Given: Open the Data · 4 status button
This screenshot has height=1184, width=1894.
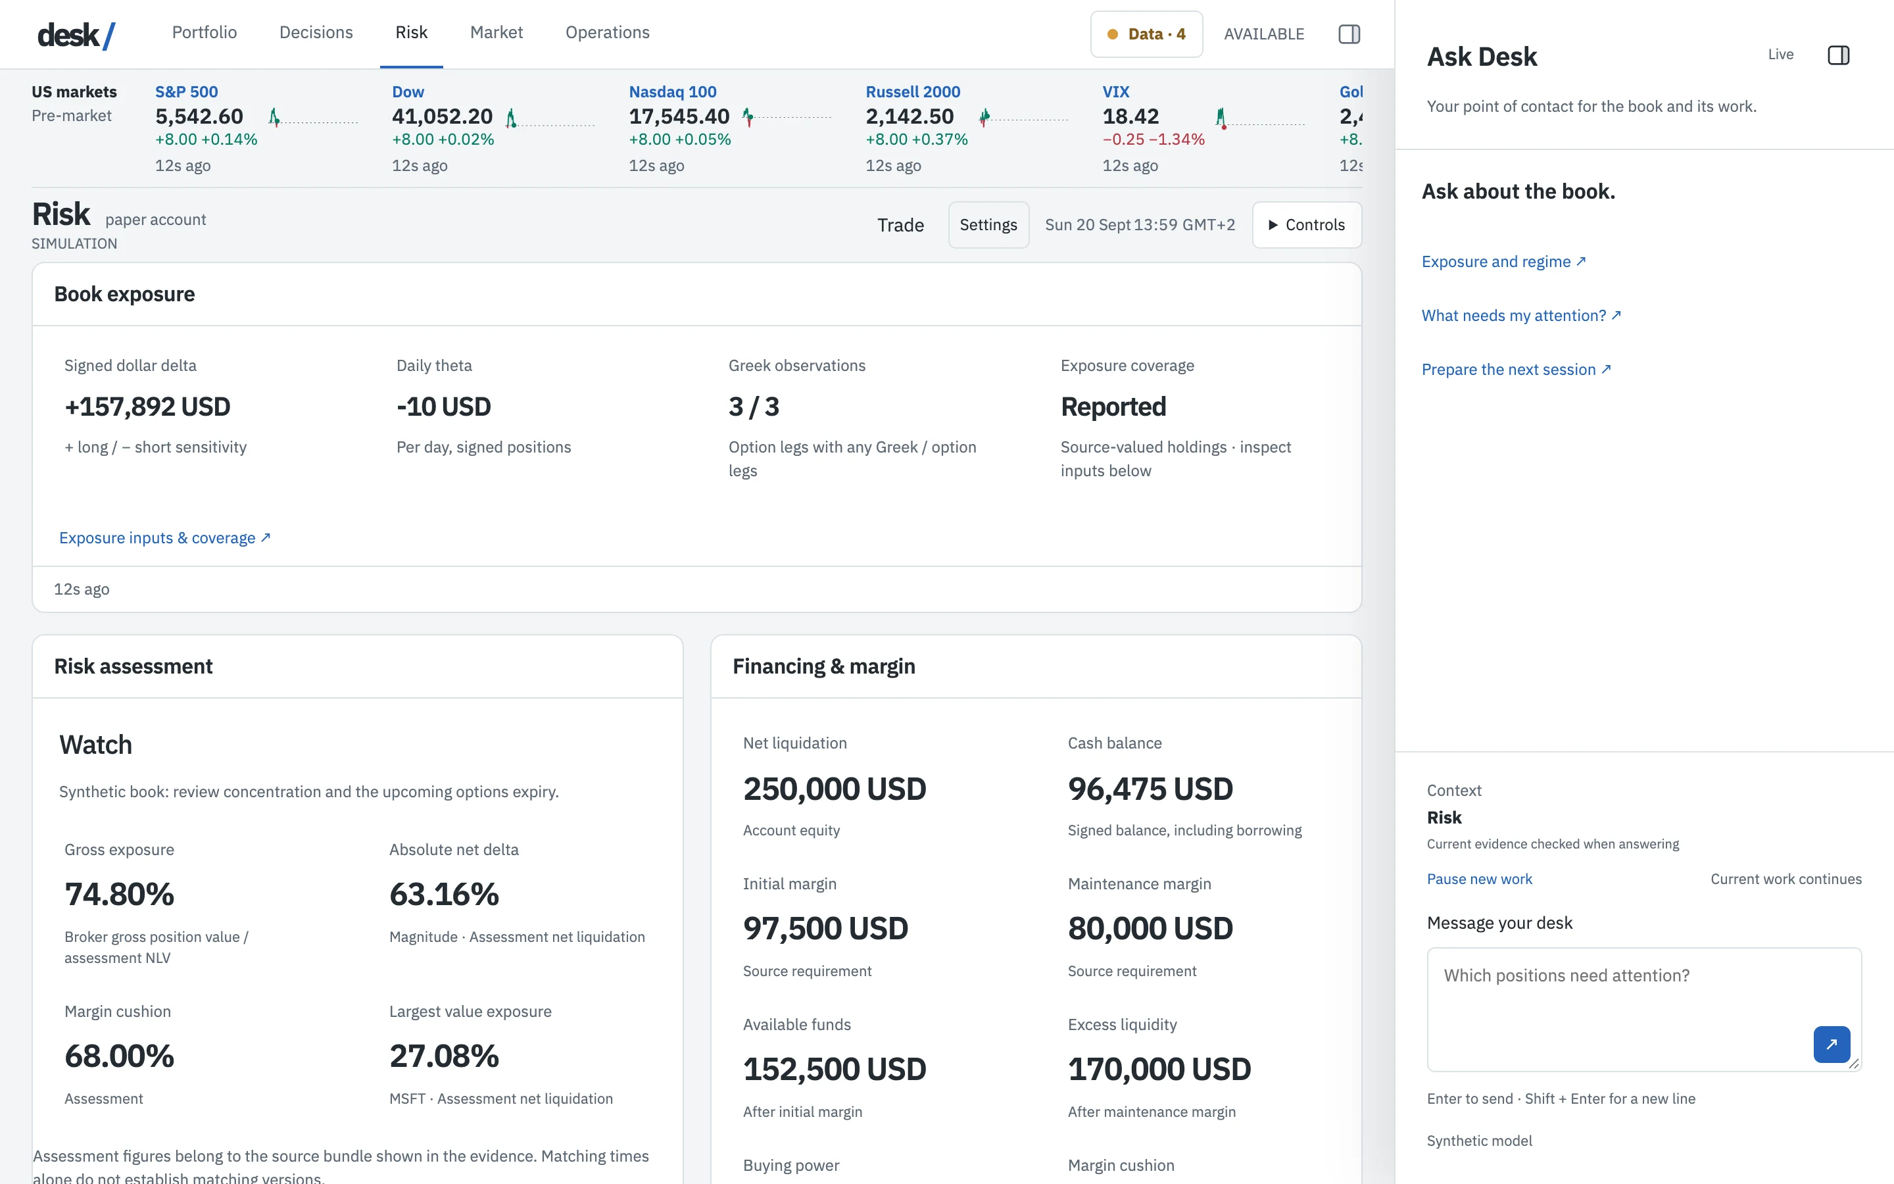Looking at the screenshot, I should 1146,34.
